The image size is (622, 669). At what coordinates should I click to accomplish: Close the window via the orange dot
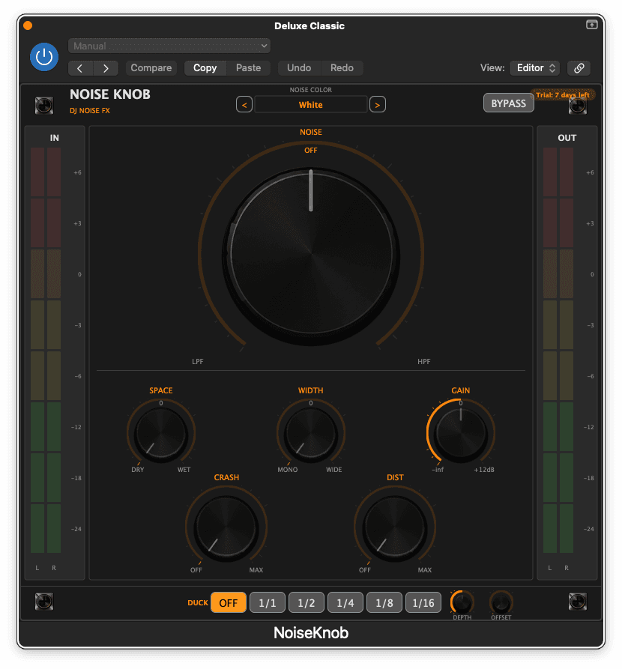(28, 25)
